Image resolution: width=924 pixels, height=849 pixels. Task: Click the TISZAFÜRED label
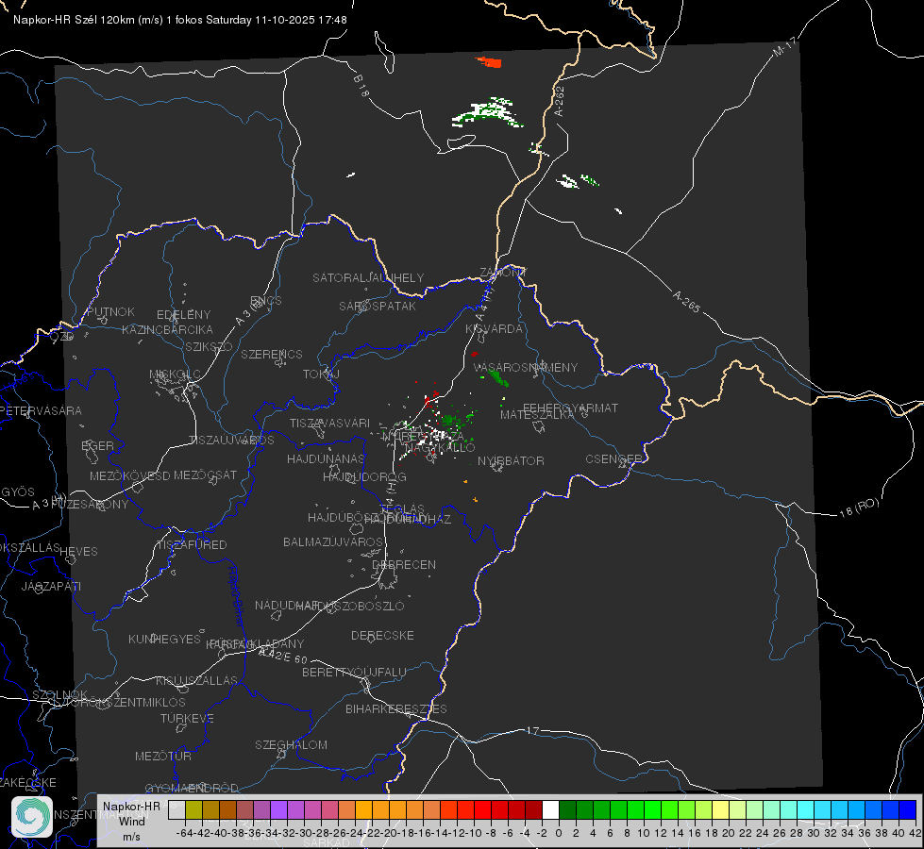click(x=192, y=545)
